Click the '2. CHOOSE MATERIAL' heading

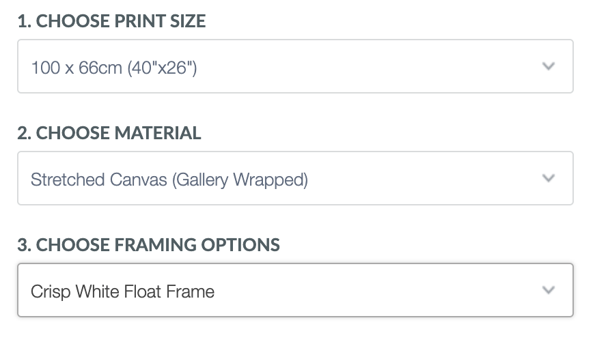tap(109, 133)
